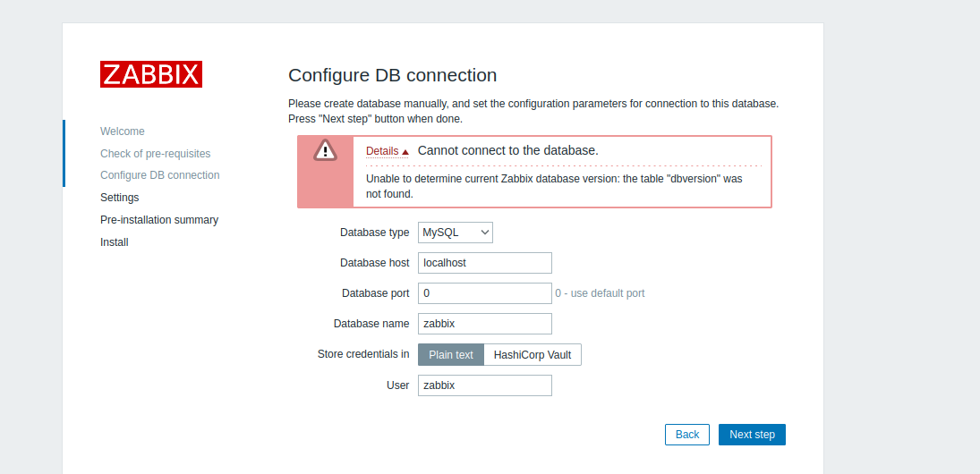Switch credentials storage to HashiCorp Vault
980x474 pixels.
(x=533, y=355)
